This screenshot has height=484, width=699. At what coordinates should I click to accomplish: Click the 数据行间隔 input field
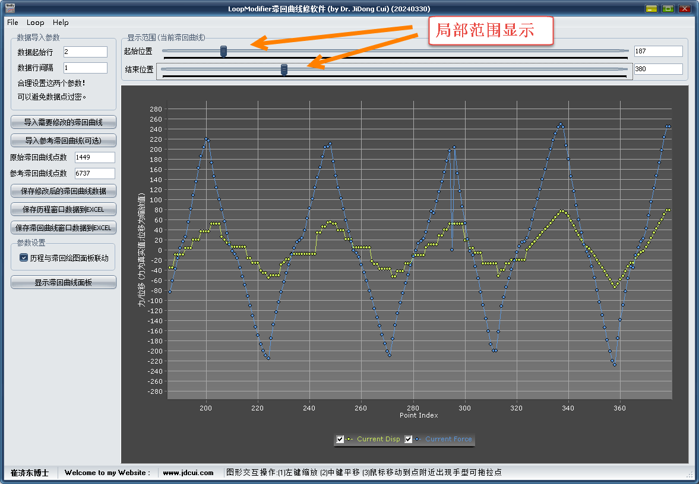pos(85,68)
